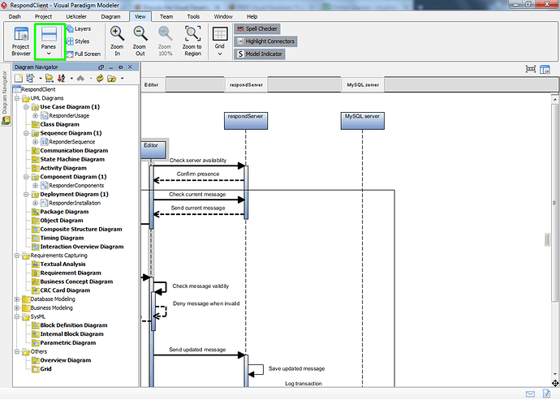Toggle Highlight Connectors option
This screenshot has width=560, height=400.
click(265, 41)
